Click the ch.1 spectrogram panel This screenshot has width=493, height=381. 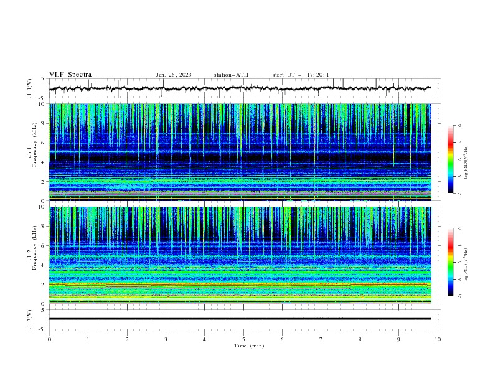[240, 152]
